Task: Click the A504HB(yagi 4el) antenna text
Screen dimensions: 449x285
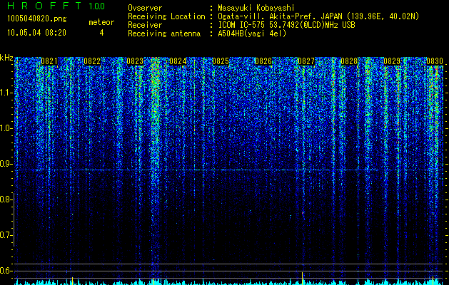Action: point(252,33)
